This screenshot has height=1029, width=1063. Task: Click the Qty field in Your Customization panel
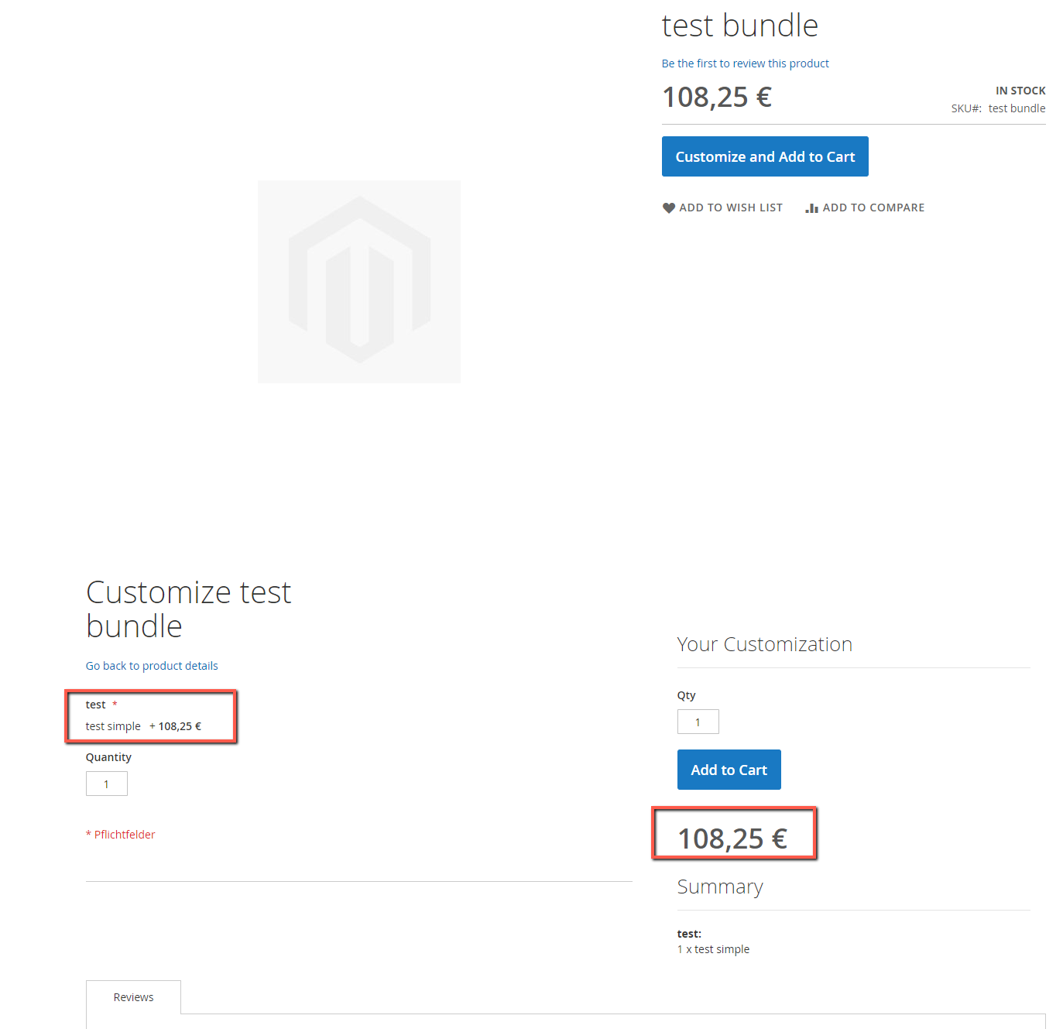coord(698,721)
